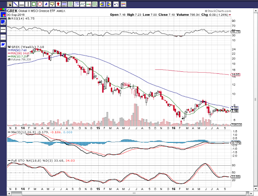Image resolution: width=258 pixels, height=196 pixels.
Task: Click the Volume 786.3K header value
Action: (x=188, y=15)
